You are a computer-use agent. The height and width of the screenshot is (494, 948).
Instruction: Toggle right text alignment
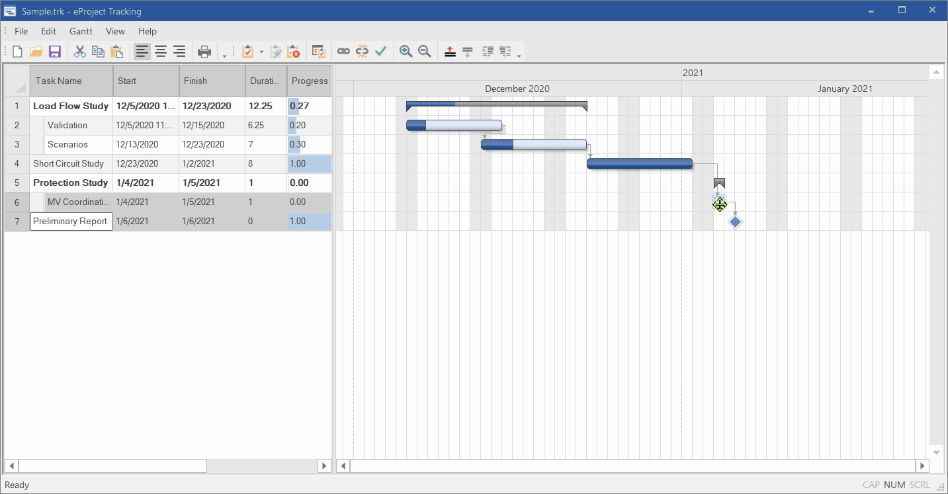tap(179, 51)
